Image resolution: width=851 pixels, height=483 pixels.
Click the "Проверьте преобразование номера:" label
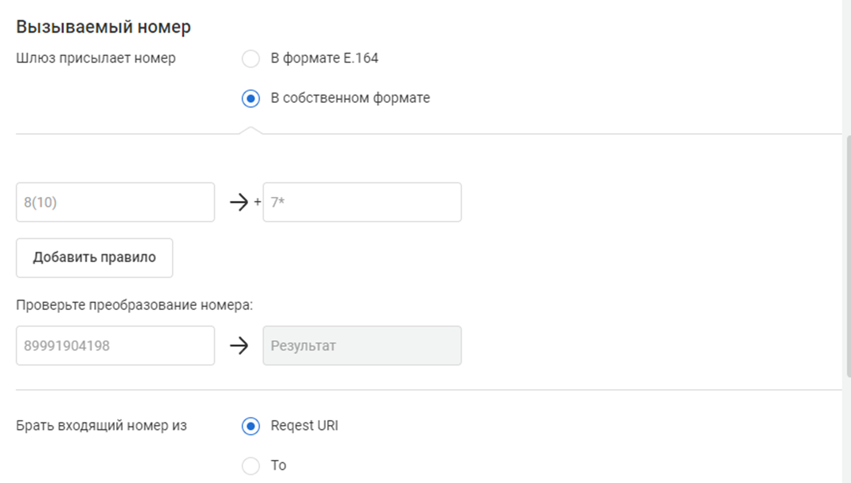[x=134, y=305]
